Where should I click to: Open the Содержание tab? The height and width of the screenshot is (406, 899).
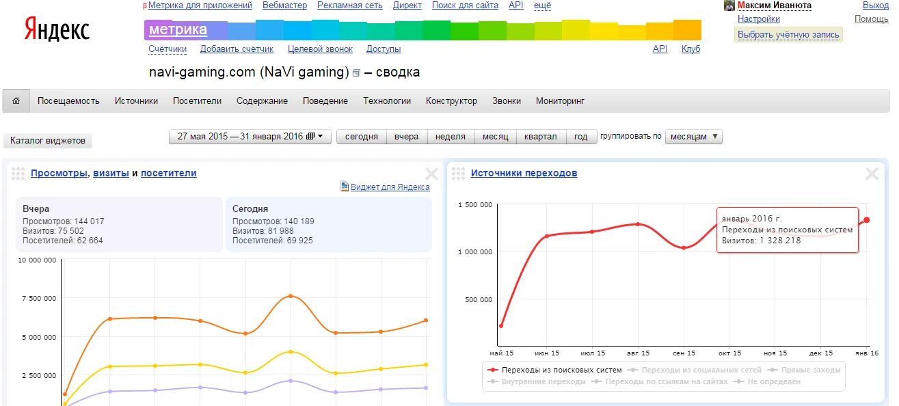(x=262, y=100)
